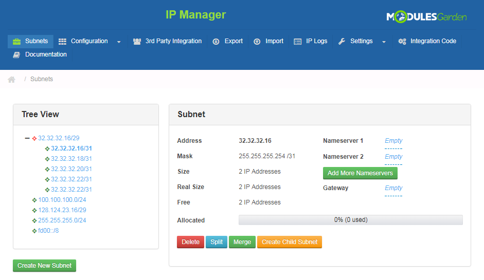The height and width of the screenshot is (280, 484).
Task: Click move icon beside 32.32.32.18/31
Action: [47, 159]
